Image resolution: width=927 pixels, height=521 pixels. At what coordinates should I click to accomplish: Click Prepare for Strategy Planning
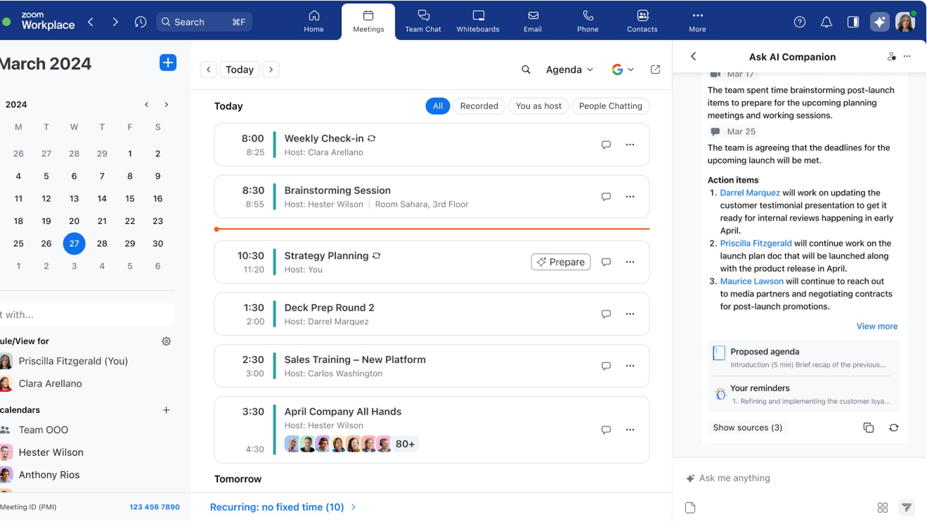pyautogui.click(x=561, y=262)
